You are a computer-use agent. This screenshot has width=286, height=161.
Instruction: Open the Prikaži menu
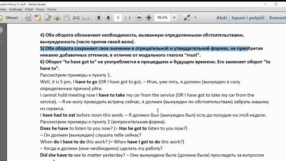tap(29, 9)
